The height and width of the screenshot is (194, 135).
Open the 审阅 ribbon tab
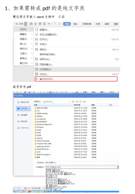pyautogui.click(x=107, y=24)
